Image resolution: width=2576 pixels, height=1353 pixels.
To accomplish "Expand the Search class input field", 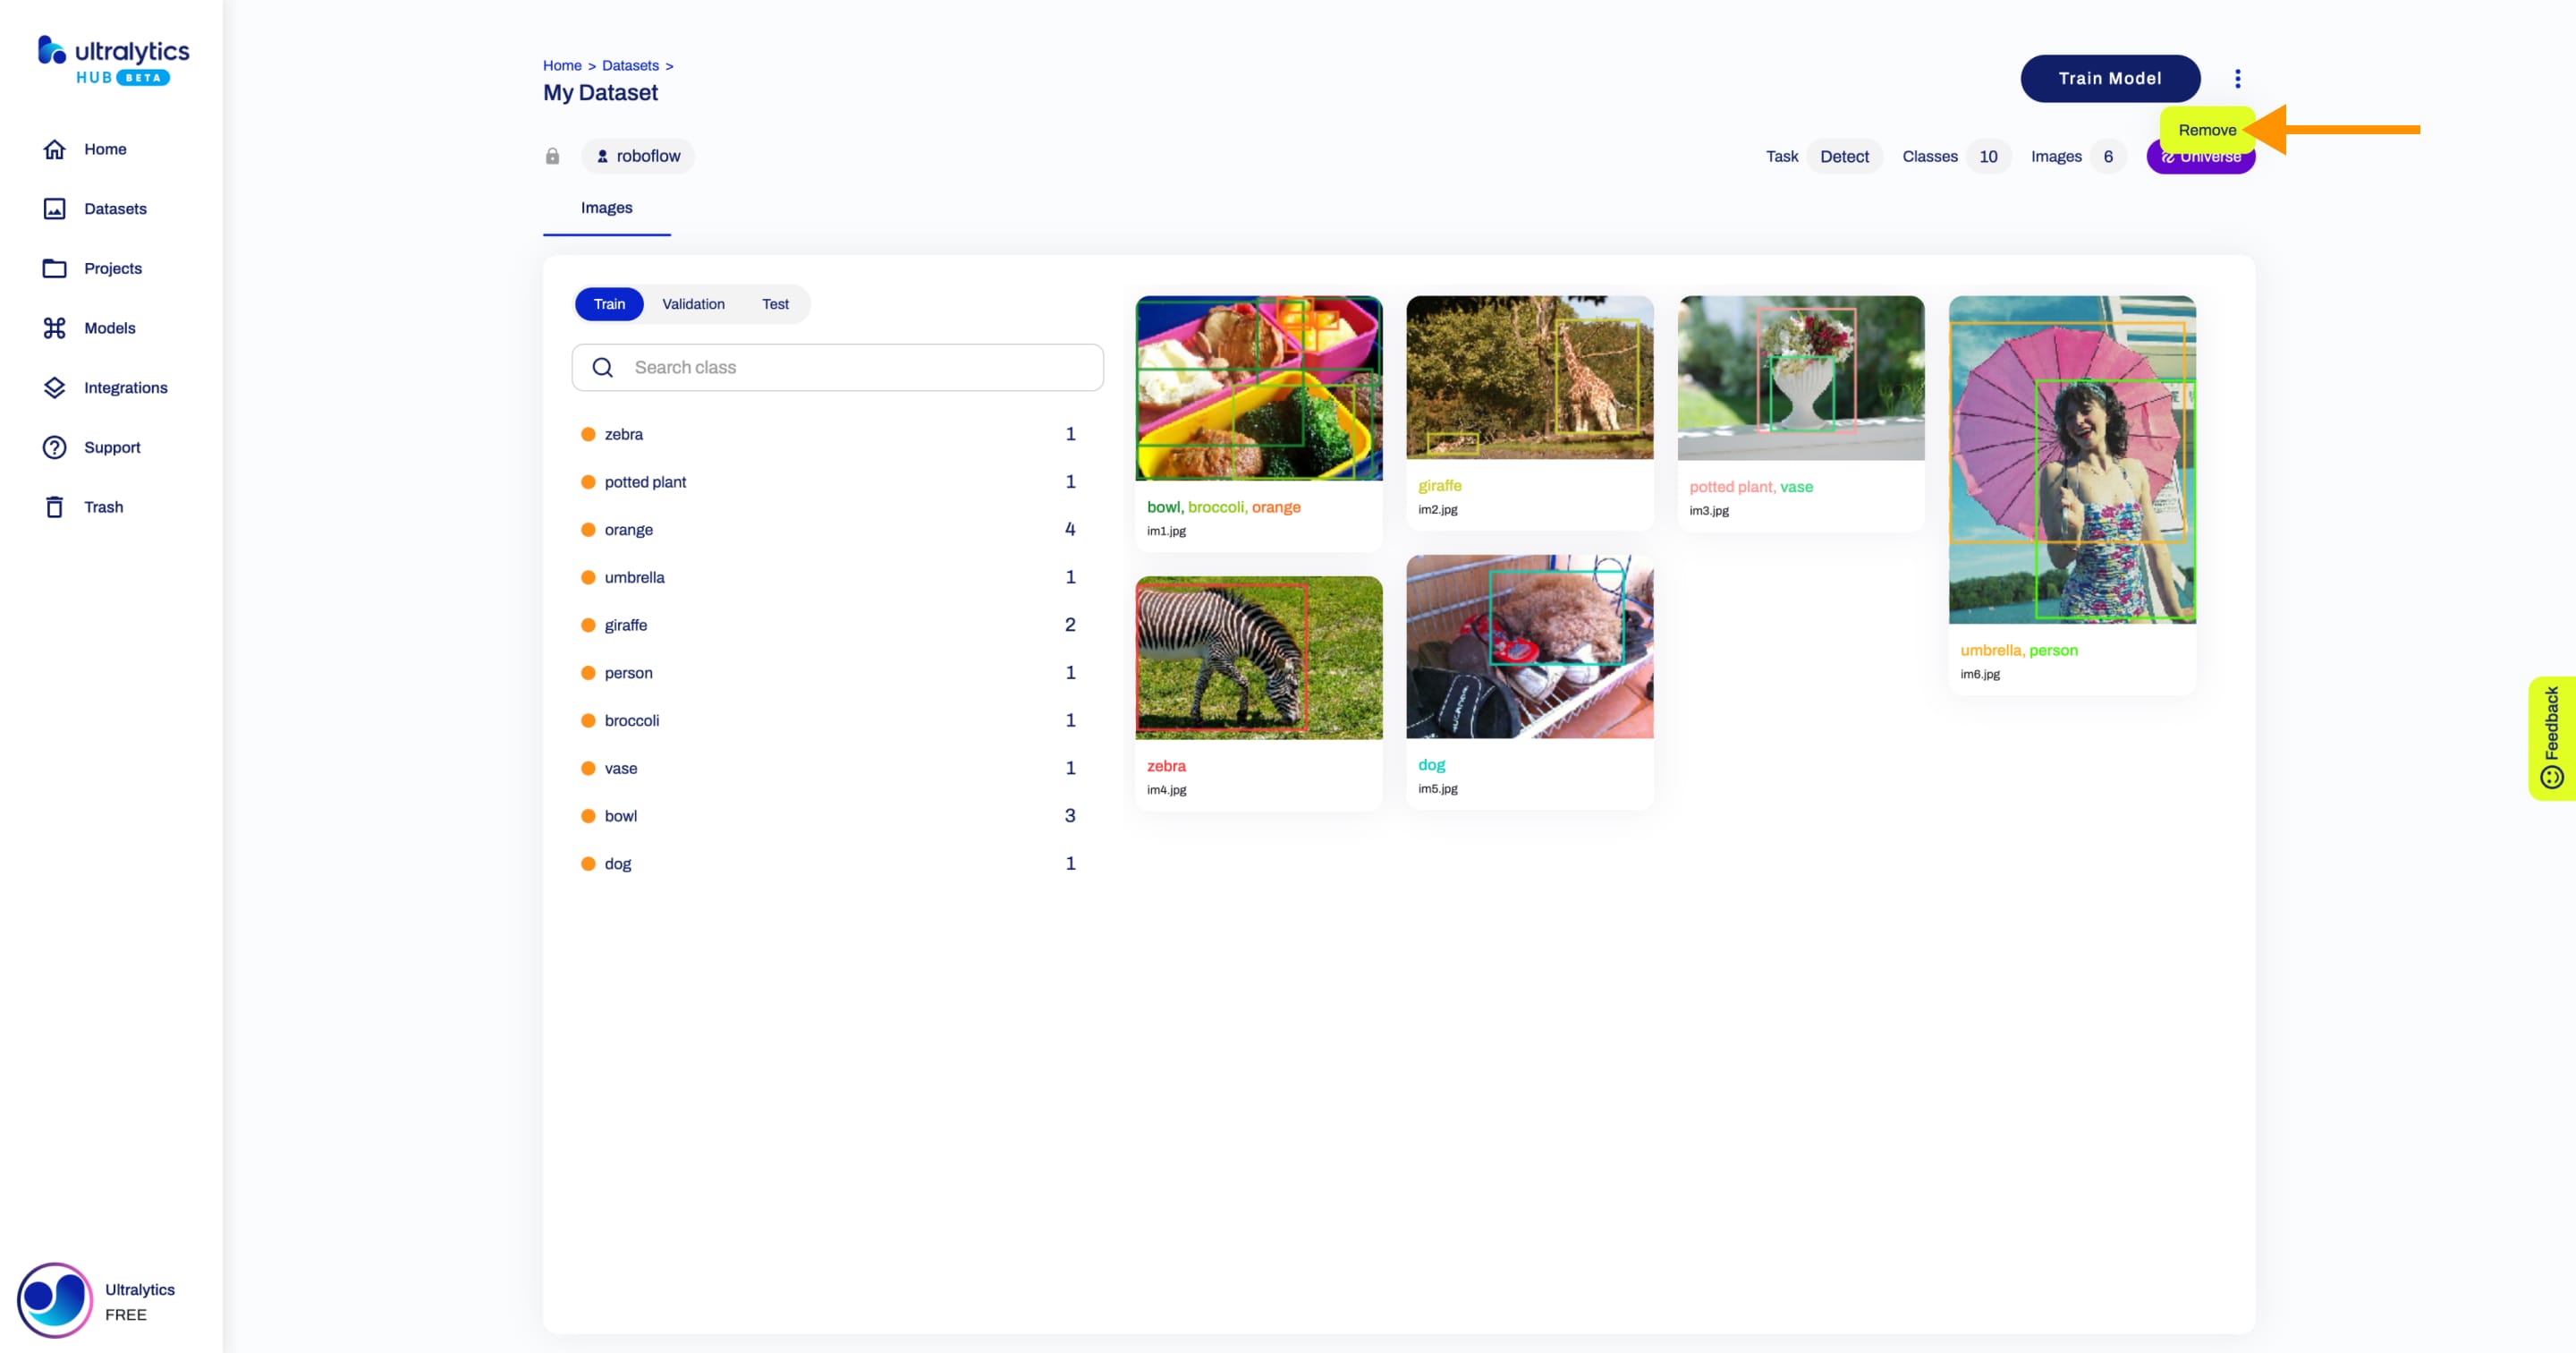I will [x=836, y=366].
